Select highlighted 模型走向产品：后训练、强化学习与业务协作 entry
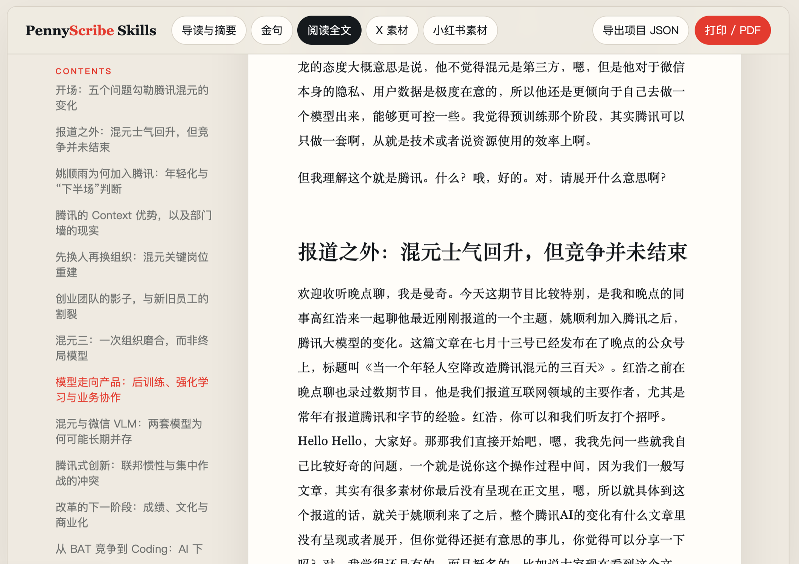799x564 pixels. (x=132, y=390)
